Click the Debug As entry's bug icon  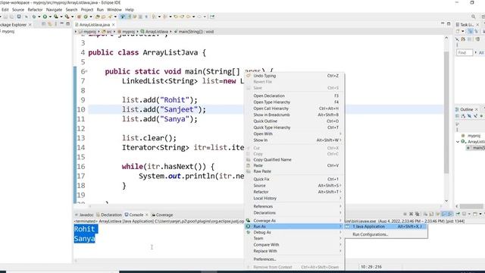tap(248, 232)
